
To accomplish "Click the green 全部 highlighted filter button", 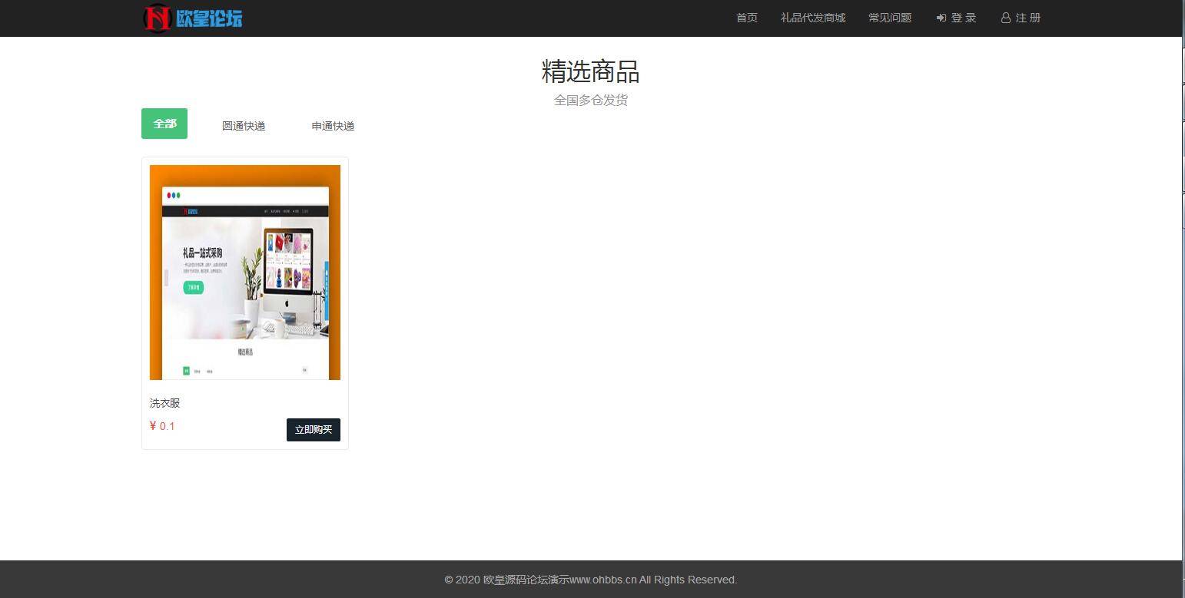I will (164, 124).
